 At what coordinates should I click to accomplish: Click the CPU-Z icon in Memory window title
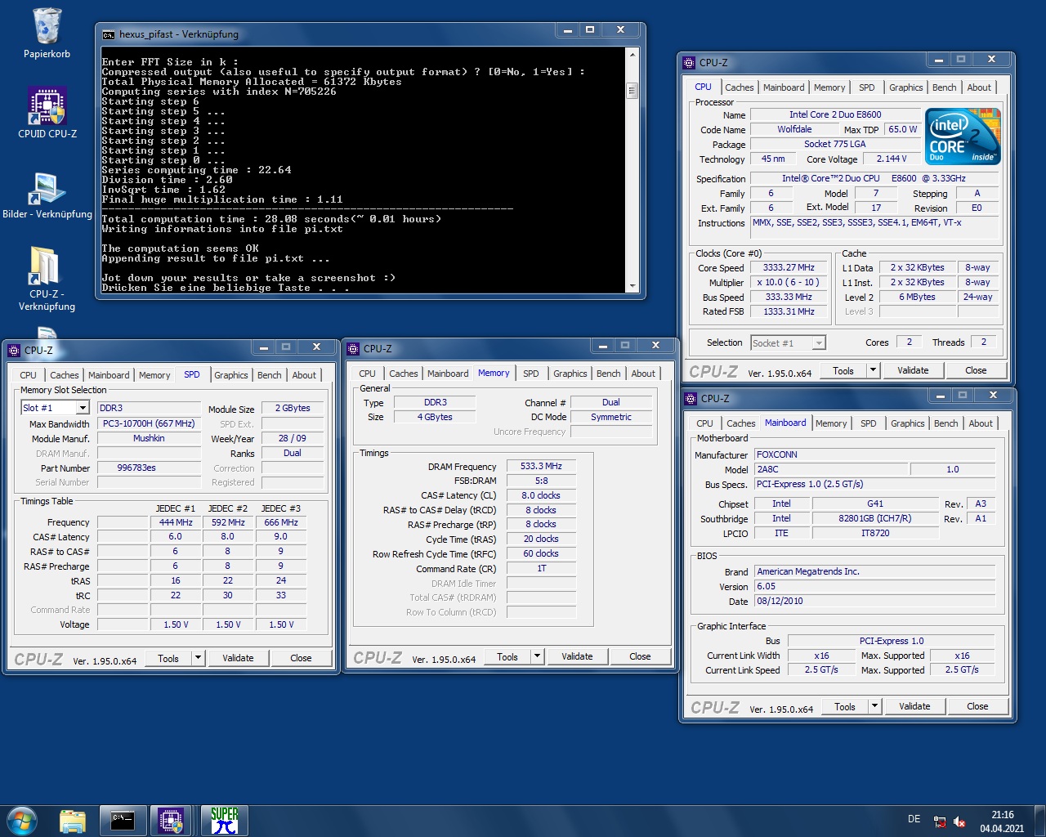353,348
